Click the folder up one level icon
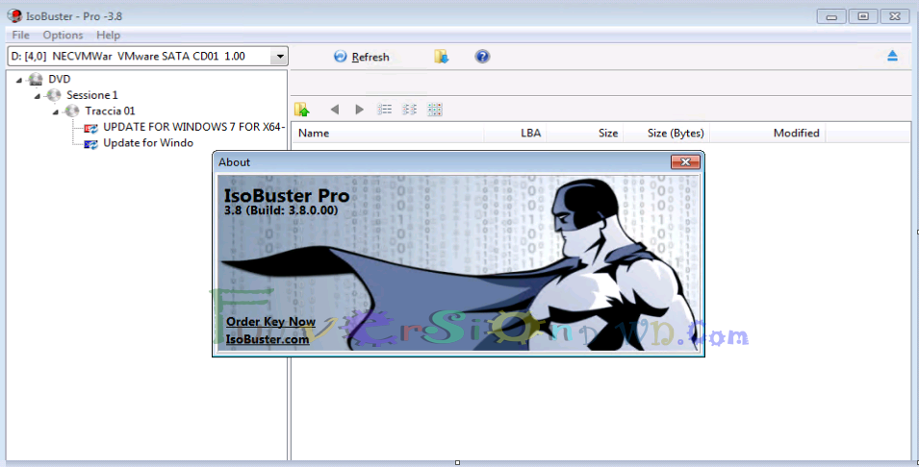Viewport: 919px width, 467px height. 302,109
